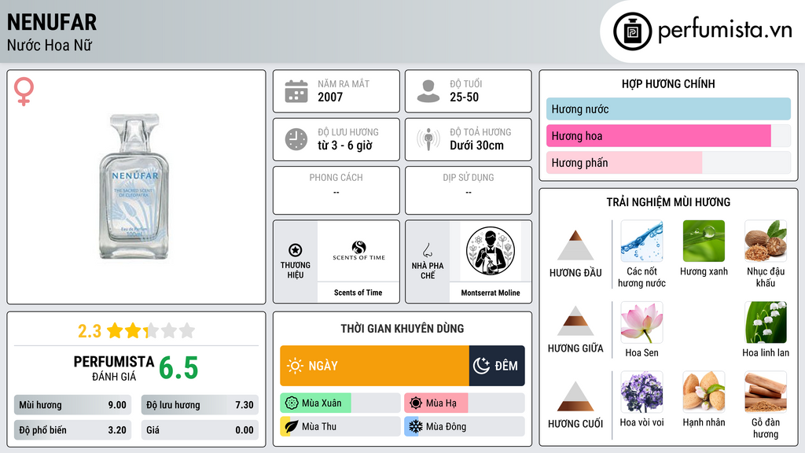Viewport: 805px width, 453px height.
Task: Click the 2.3 star rating row
Action: [x=137, y=331]
